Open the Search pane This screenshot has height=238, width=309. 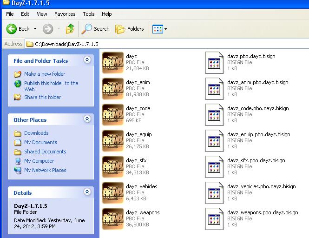point(96,29)
